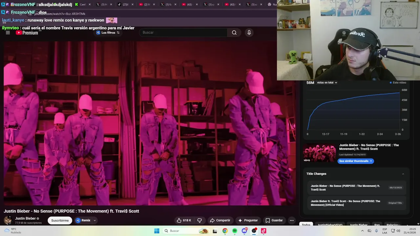The height and width of the screenshot is (236, 420).
Task: Open ESP LAA input language selector
Action: click(x=385, y=231)
